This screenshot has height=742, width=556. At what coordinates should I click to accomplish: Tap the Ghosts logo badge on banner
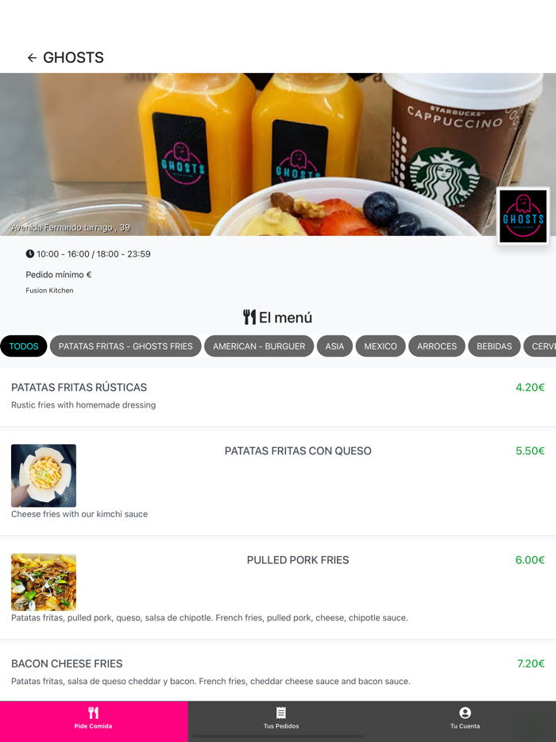click(x=523, y=216)
